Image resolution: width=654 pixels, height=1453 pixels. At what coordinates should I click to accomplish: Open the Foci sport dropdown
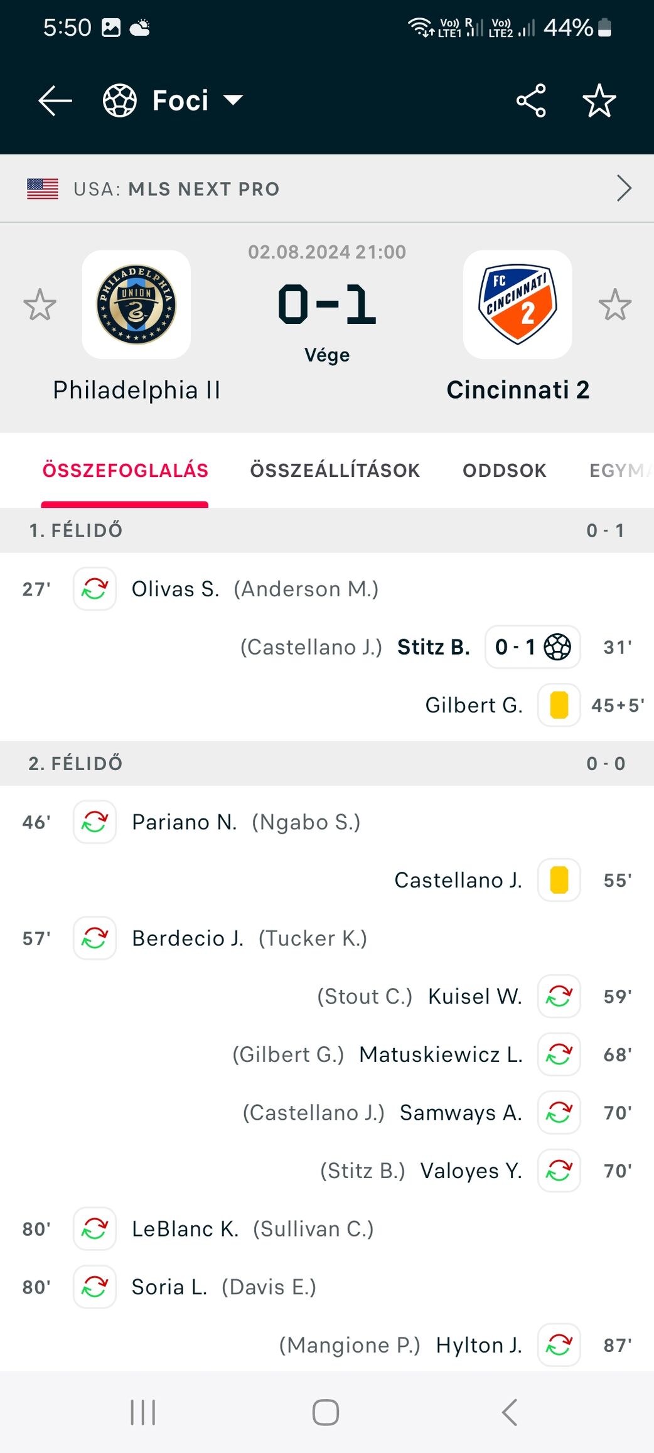233,100
